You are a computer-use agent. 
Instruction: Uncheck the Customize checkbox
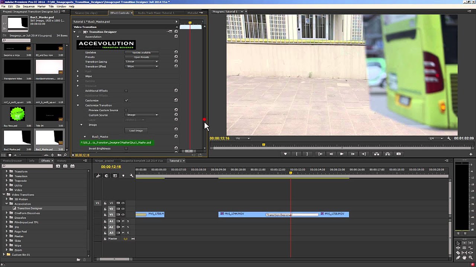(126, 100)
